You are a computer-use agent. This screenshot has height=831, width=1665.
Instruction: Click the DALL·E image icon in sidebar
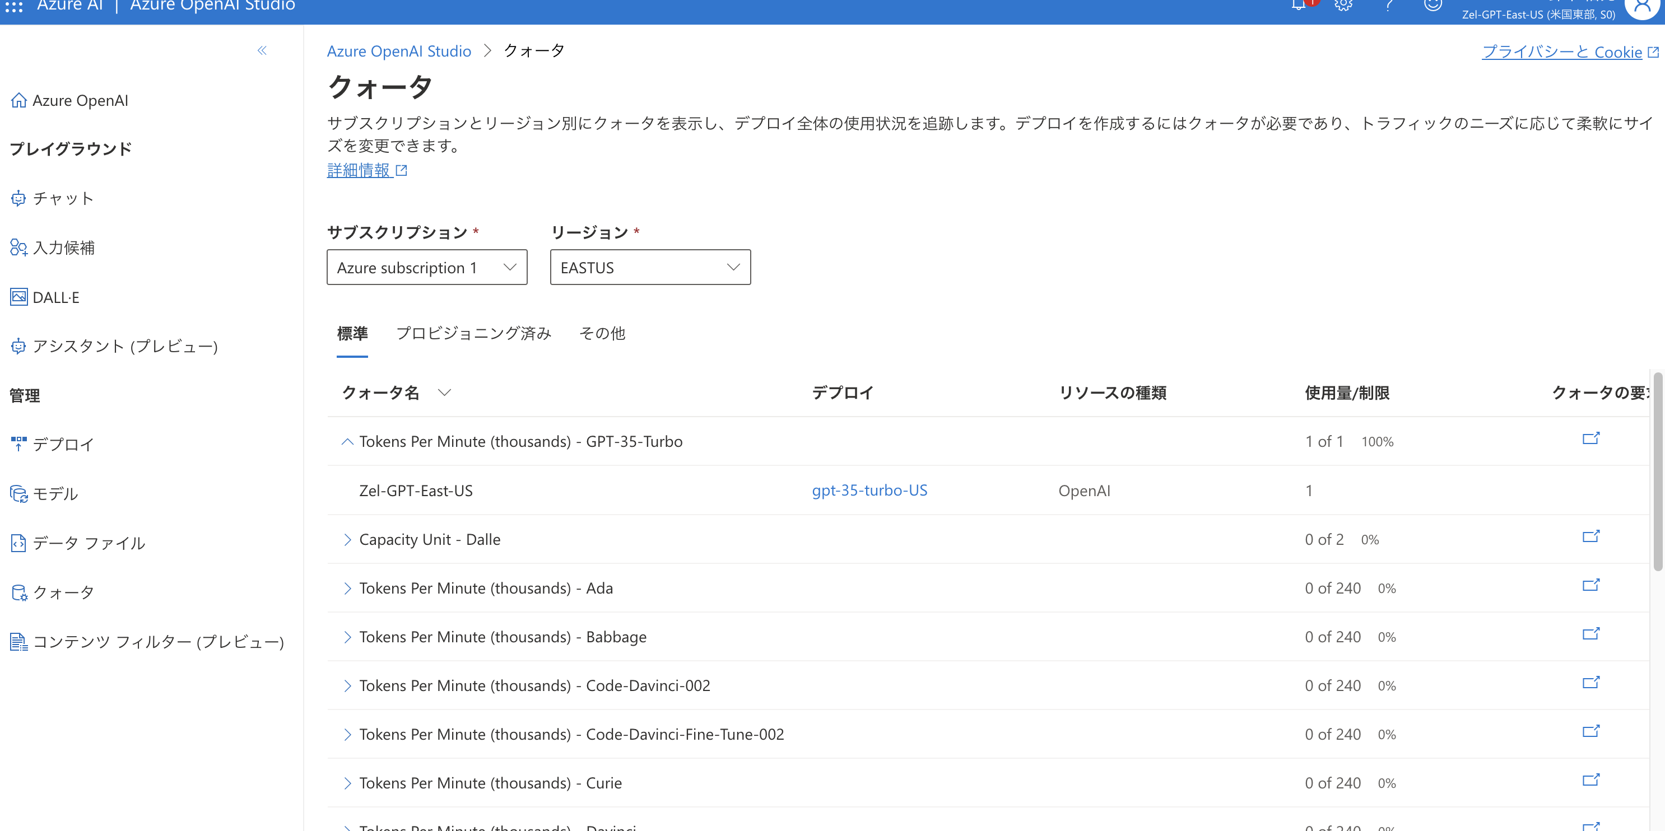[18, 297]
